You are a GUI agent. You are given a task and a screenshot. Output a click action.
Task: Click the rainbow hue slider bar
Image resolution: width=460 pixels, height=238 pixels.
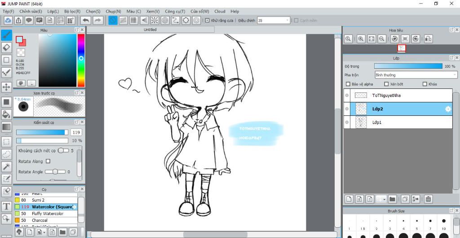point(81,60)
